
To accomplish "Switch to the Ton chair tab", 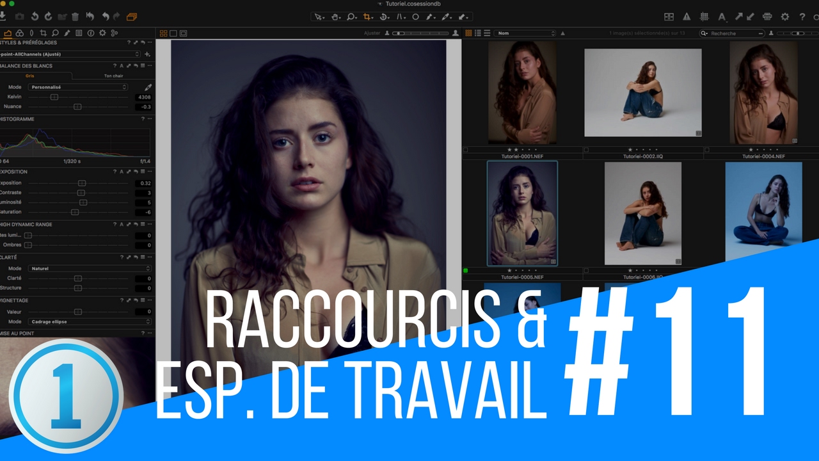I will pyautogui.click(x=114, y=76).
